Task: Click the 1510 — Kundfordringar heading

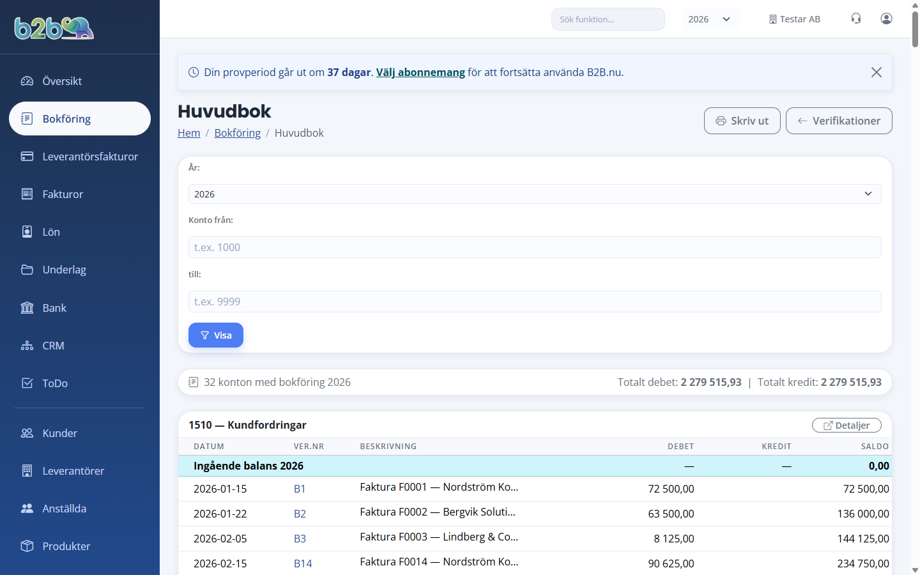Action: pos(247,425)
